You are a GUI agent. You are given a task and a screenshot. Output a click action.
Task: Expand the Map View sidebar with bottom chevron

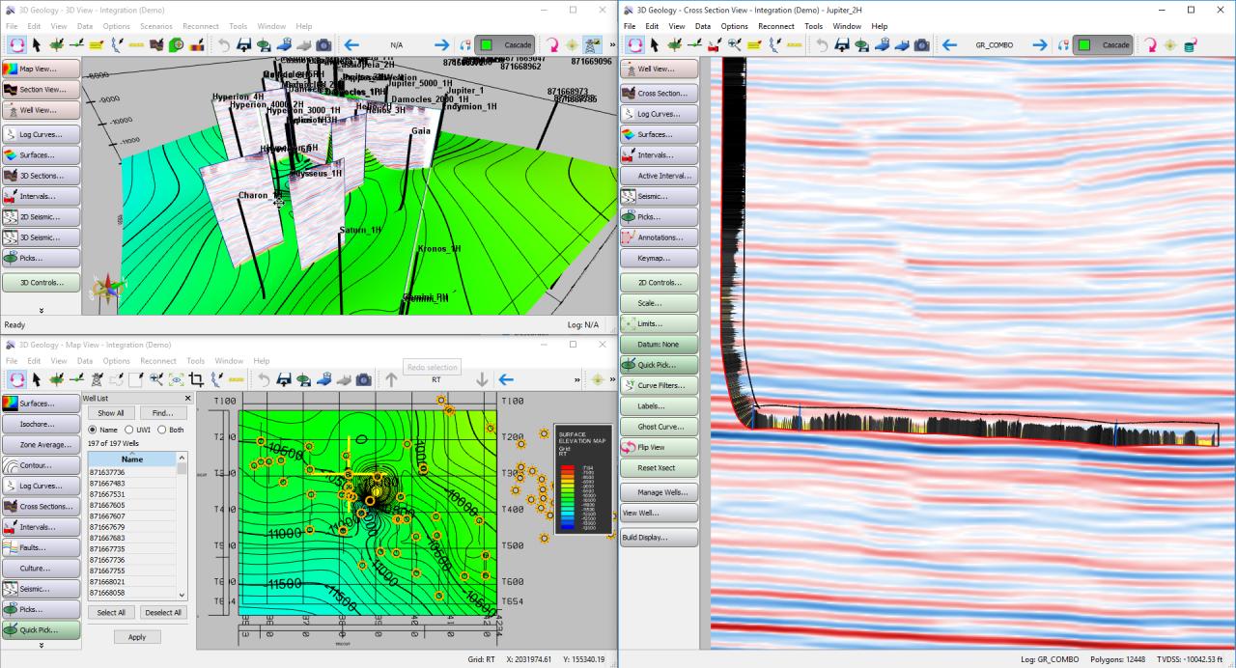[41, 645]
